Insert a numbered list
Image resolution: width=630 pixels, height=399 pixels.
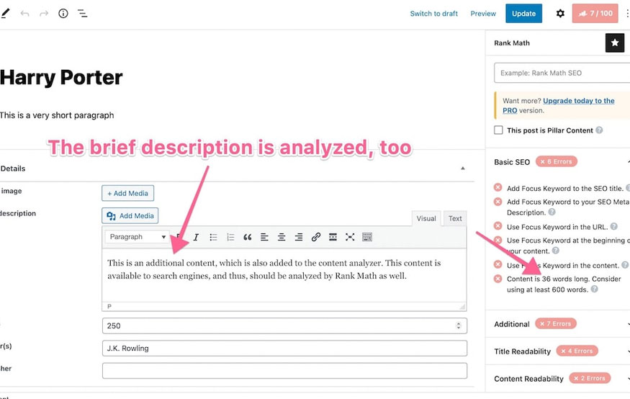click(230, 237)
